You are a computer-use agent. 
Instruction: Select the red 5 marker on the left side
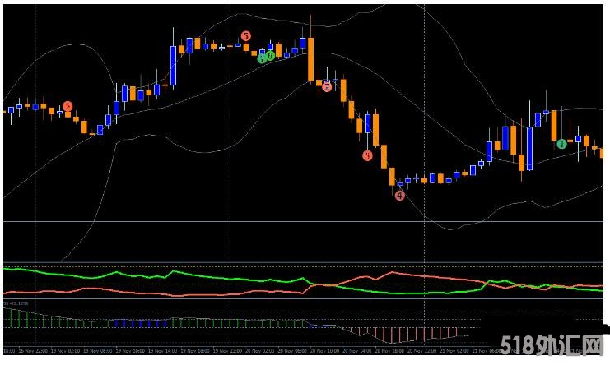coord(68,106)
